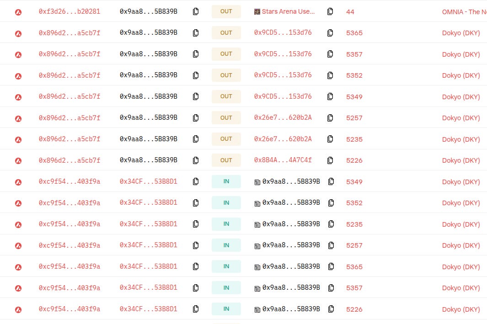The width and height of the screenshot is (487, 324).
Task: Click the Avalanche icon in the IN 5365 row
Action: tap(18, 267)
